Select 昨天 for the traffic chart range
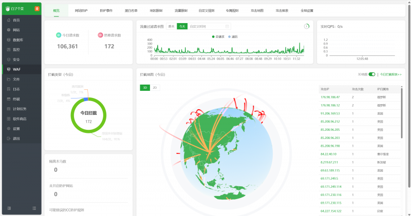 172,26
